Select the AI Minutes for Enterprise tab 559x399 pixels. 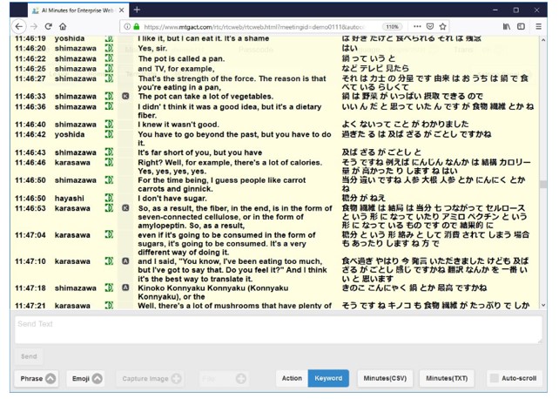coord(78,10)
